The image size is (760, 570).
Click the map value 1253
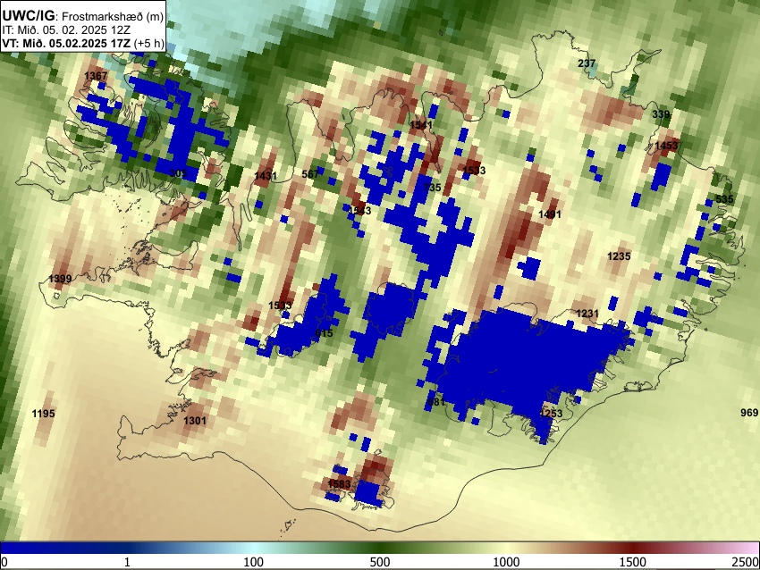click(x=551, y=413)
